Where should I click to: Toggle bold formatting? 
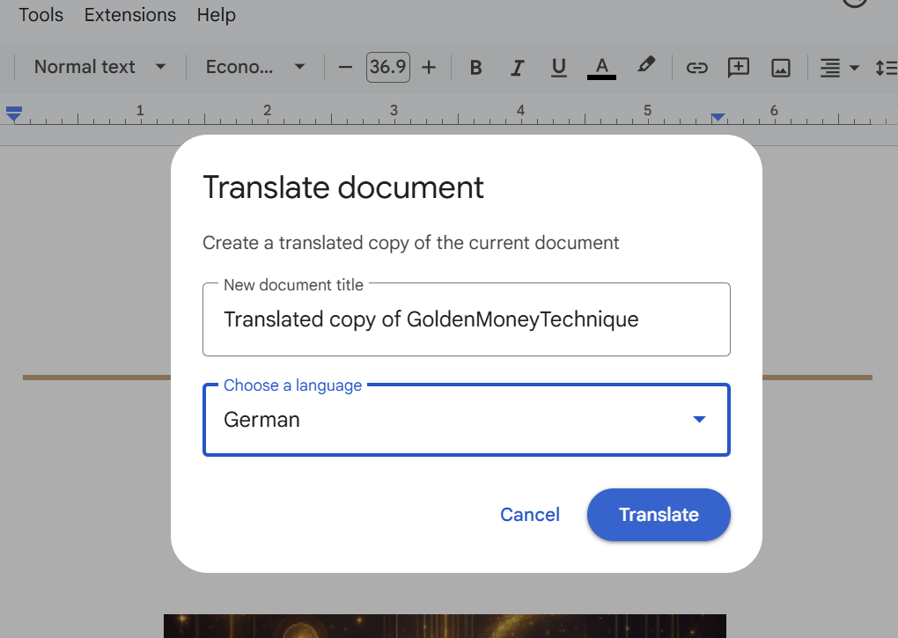(x=475, y=68)
